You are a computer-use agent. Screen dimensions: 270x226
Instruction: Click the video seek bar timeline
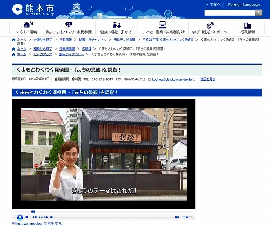104,211
